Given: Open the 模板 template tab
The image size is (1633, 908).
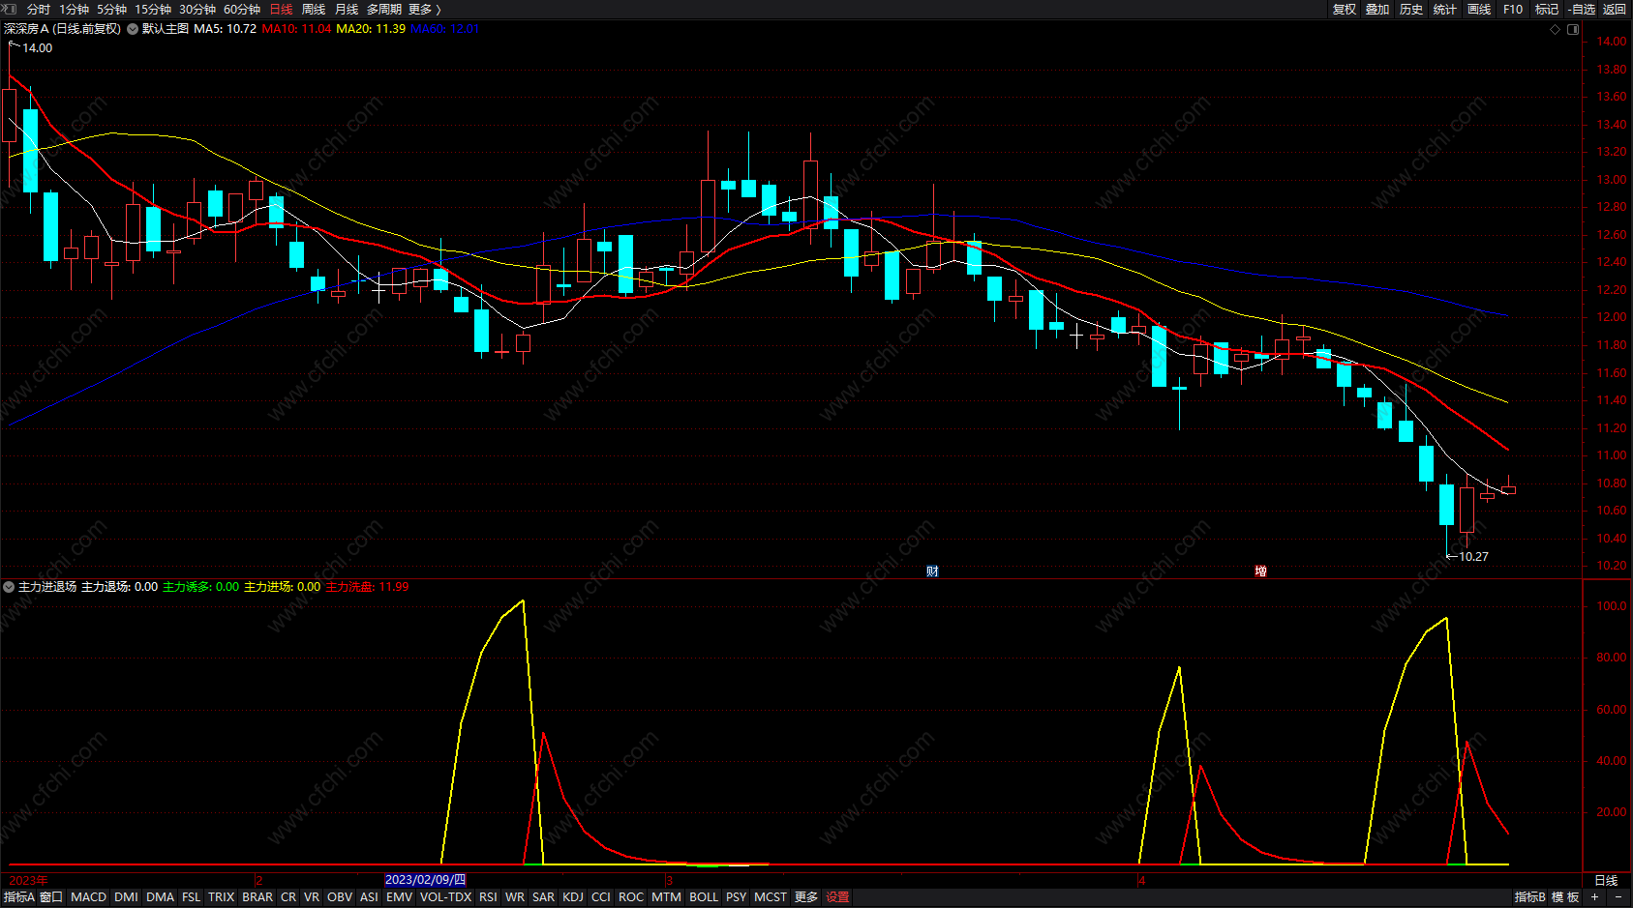Looking at the screenshot, I should pyautogui.click(x=1565, y=897).
